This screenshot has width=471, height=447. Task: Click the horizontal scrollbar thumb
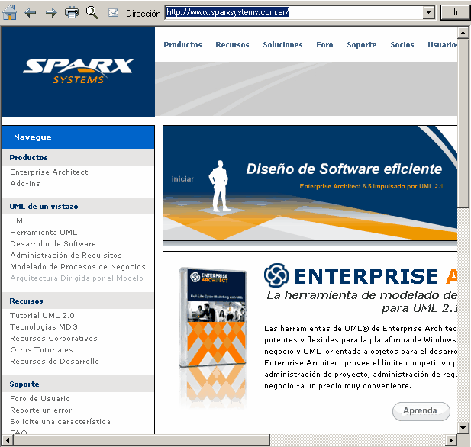[x=142, y=440]
